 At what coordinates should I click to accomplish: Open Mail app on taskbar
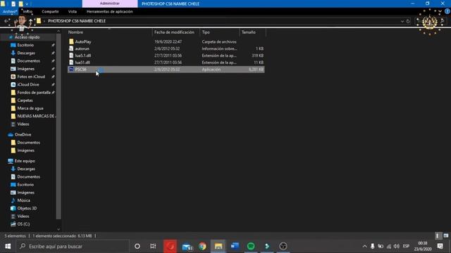coord(187,247)
